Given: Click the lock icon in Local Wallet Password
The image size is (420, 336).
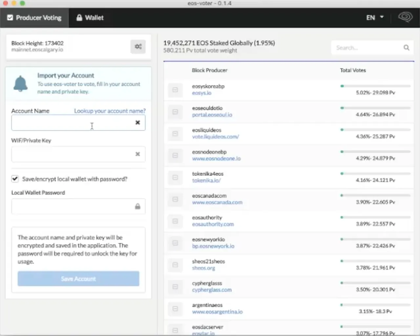Looking at the screenshot, I should pos(137,206).
